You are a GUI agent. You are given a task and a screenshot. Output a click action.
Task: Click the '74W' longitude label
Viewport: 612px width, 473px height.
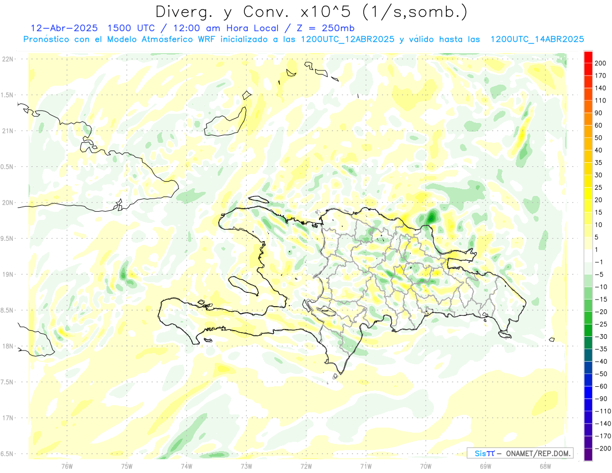[x=186, y=466]
